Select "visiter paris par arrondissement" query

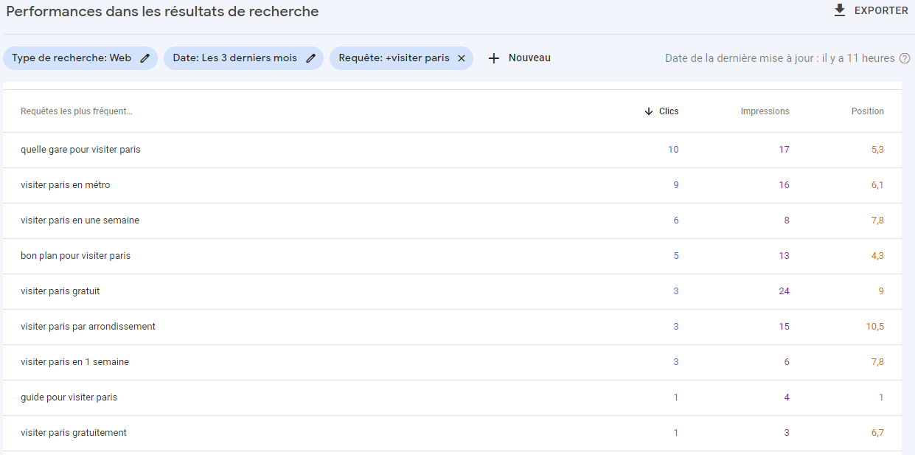88,327
